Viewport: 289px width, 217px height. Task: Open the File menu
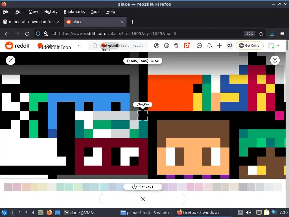point(6,12)
